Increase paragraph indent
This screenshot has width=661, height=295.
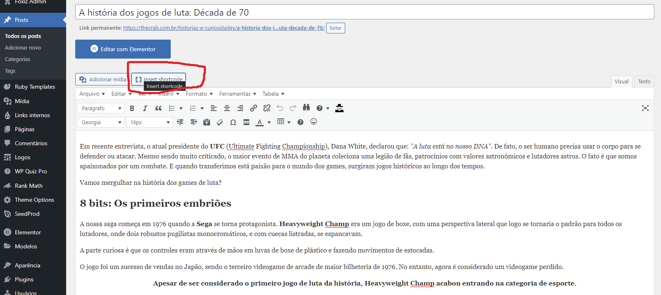pos(193,122)
